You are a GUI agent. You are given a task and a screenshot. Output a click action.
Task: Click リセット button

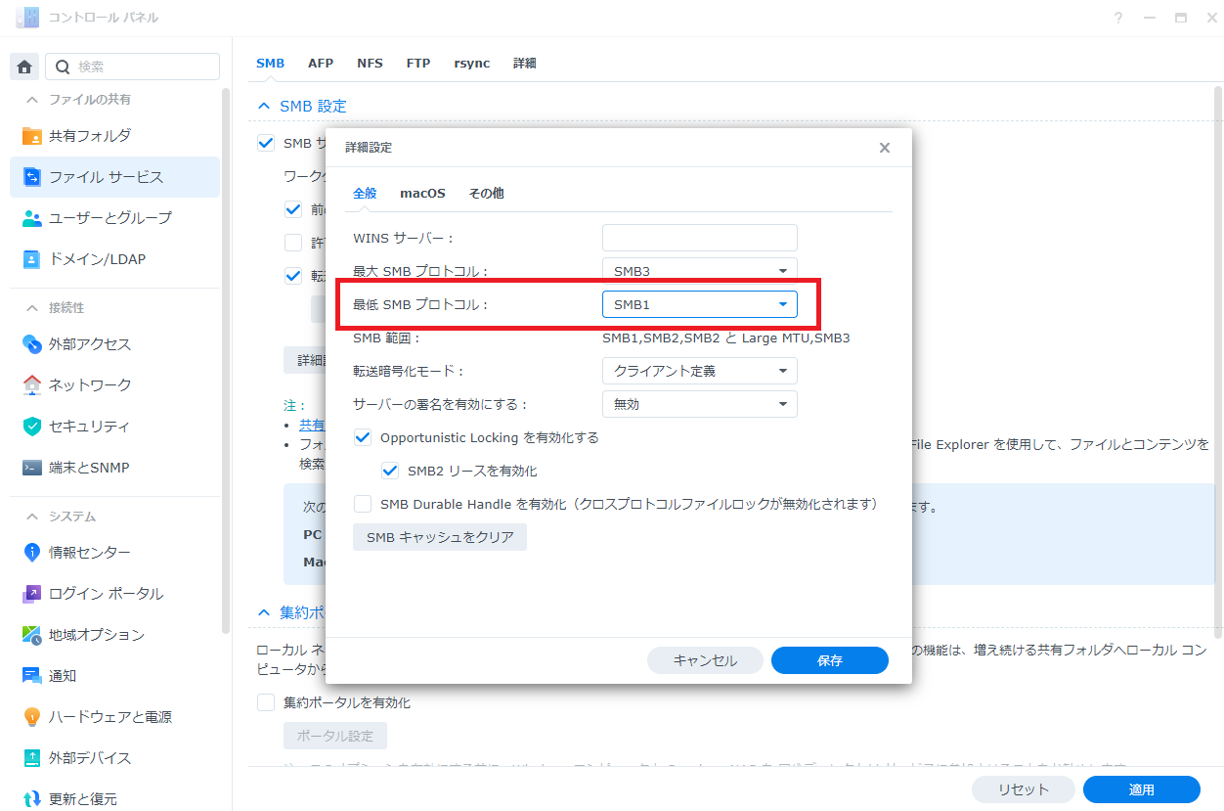coord(1024,789)
